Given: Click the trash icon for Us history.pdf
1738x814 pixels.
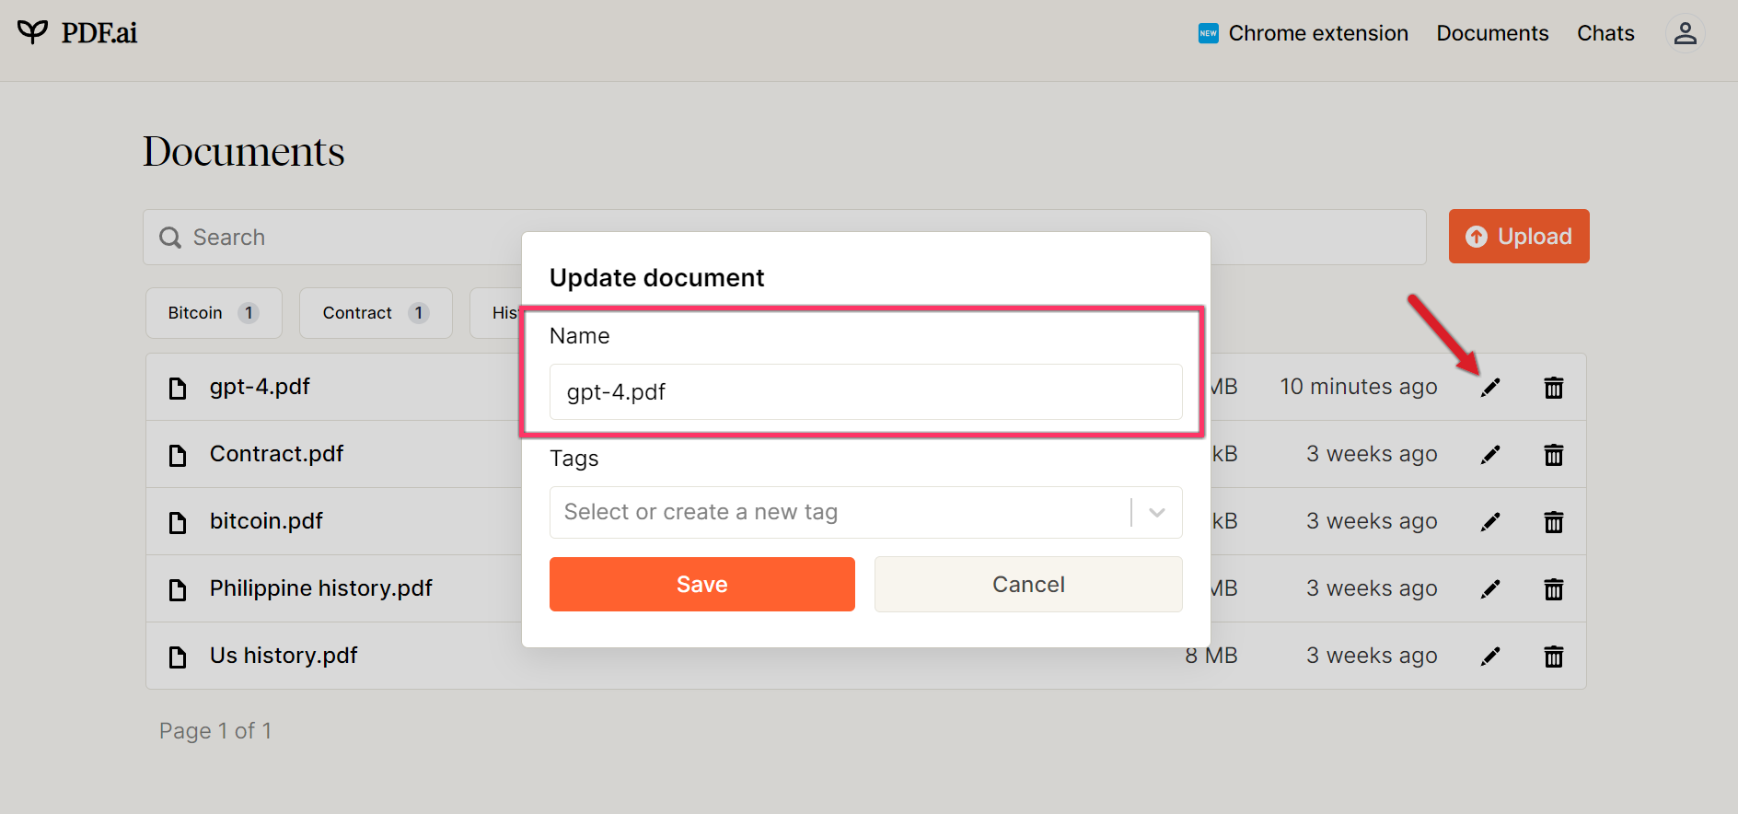Looking at the screenshot, I should [1554, 657].
